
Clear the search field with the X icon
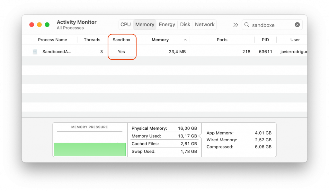click(x=297, y=25)
